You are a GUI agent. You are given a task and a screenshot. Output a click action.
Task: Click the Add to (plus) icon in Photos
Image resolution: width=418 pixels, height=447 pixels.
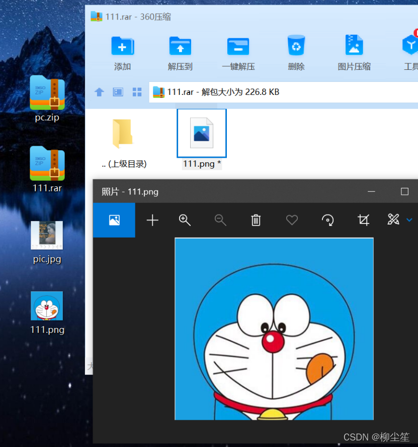[152, 220]
